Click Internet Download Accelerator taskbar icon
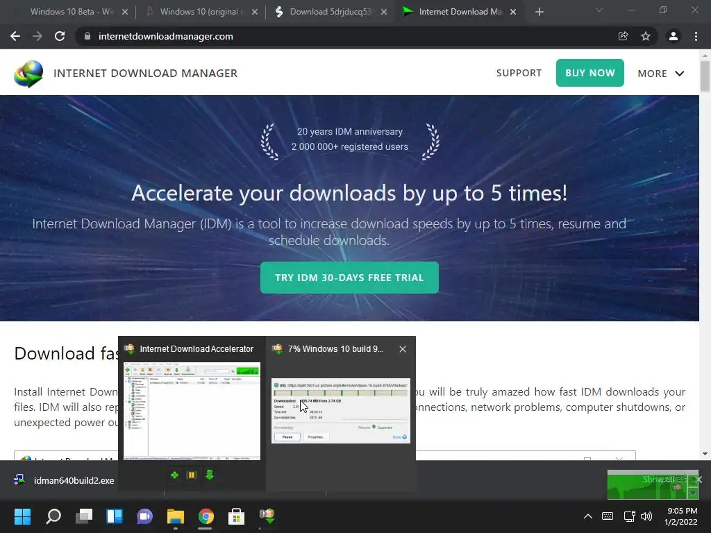Image resolution: width=711 pixels, height=533 pixels. 267,516
